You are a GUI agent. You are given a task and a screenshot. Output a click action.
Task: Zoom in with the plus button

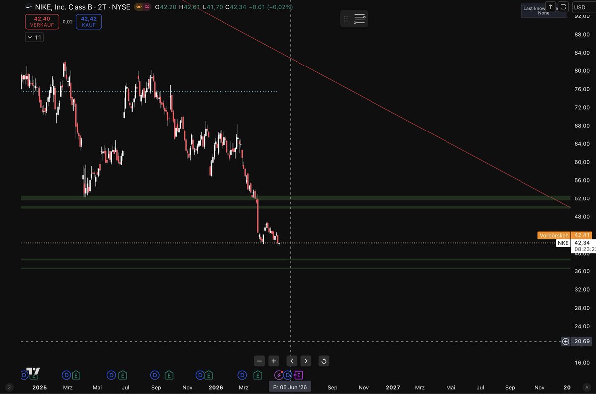tap(274, 361)
